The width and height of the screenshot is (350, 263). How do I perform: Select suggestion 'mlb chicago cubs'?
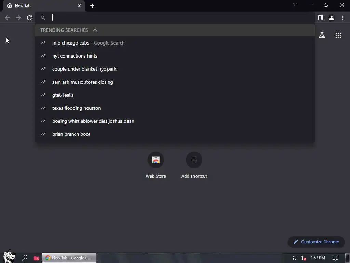[175, 43]
